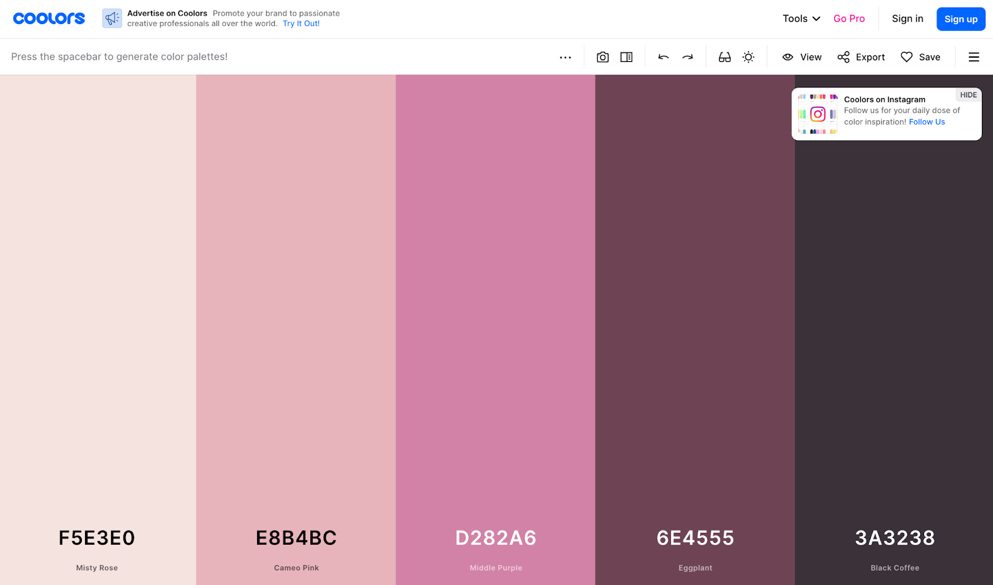The height and width of the screenshot is (585, 993).
Task: Save the palette with the heart icon
Action: click(x=907, y=56)
